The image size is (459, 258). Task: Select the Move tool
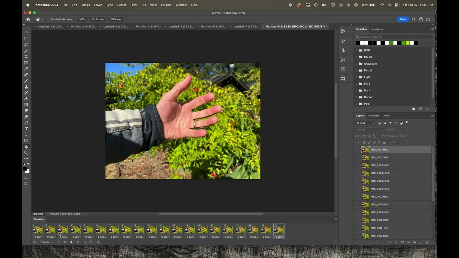point(26,33)
